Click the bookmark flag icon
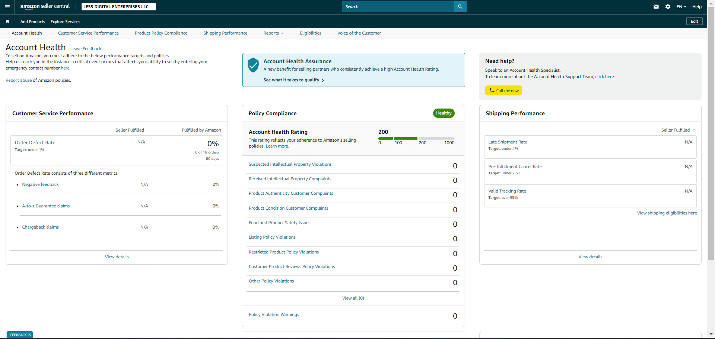The height and width of the screenshot is (339, 715). click(7, 22)
